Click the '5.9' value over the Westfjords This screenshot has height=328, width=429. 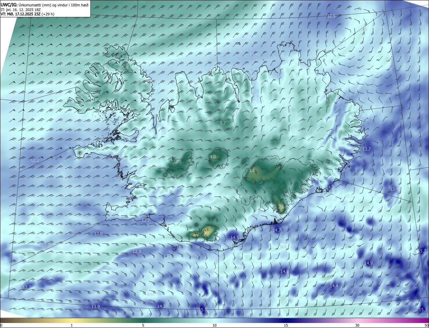click(x=125, y=67)
